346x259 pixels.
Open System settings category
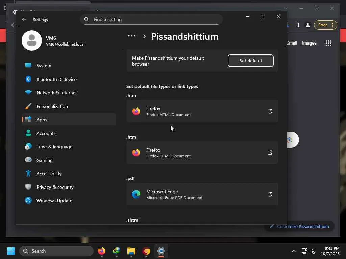[69, 66]
